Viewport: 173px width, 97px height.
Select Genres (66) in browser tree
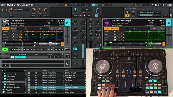click(x=11, y=77)
